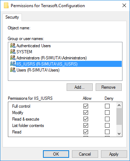130x161 pixels.
Task: Click the folder icon in the title bar
Action: (6, 6)
